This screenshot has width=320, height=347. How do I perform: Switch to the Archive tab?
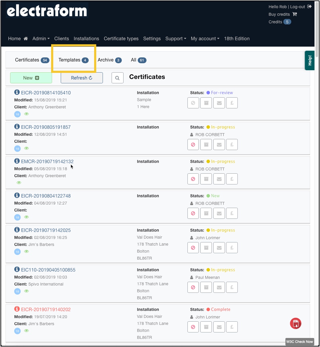(x=110, y=60)
